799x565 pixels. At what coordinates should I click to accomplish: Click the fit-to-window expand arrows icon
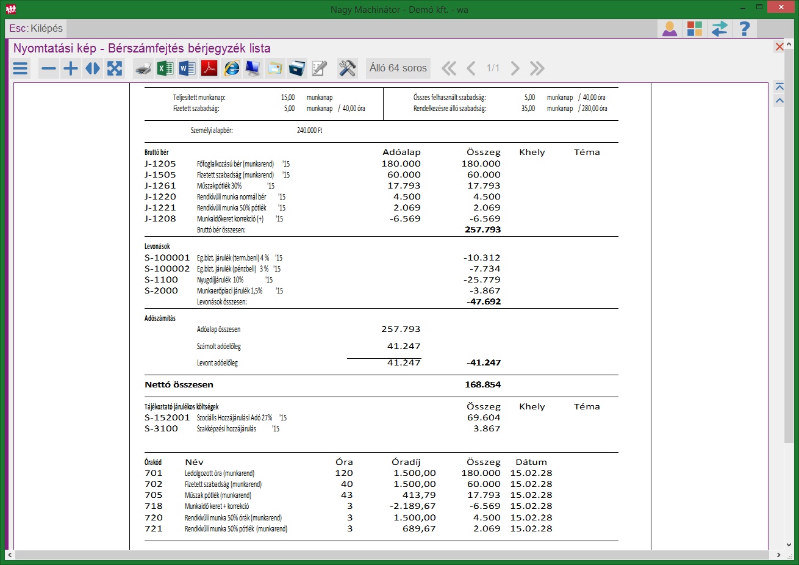pos(115,68)
